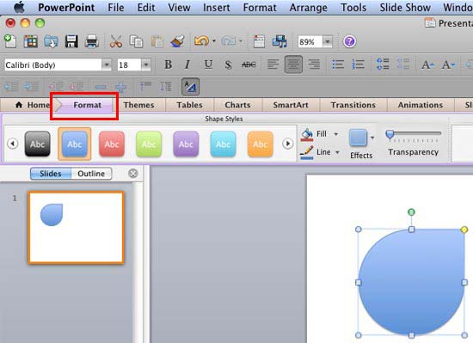
Task: Align text left
Action: pyautogui.click(x=273, y=64)
